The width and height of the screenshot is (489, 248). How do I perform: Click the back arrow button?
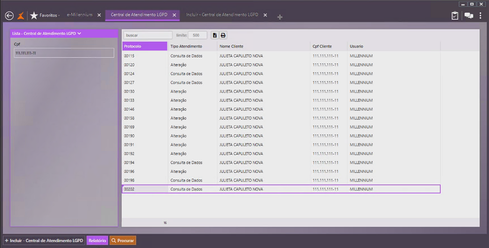coord(9,15)
